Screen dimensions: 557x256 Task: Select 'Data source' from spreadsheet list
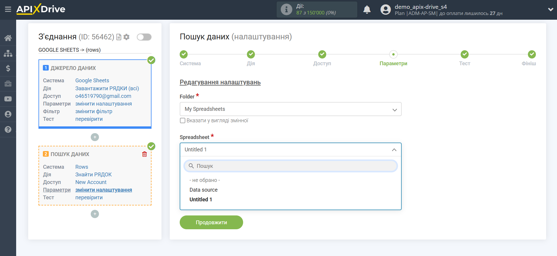coord(203,190)
